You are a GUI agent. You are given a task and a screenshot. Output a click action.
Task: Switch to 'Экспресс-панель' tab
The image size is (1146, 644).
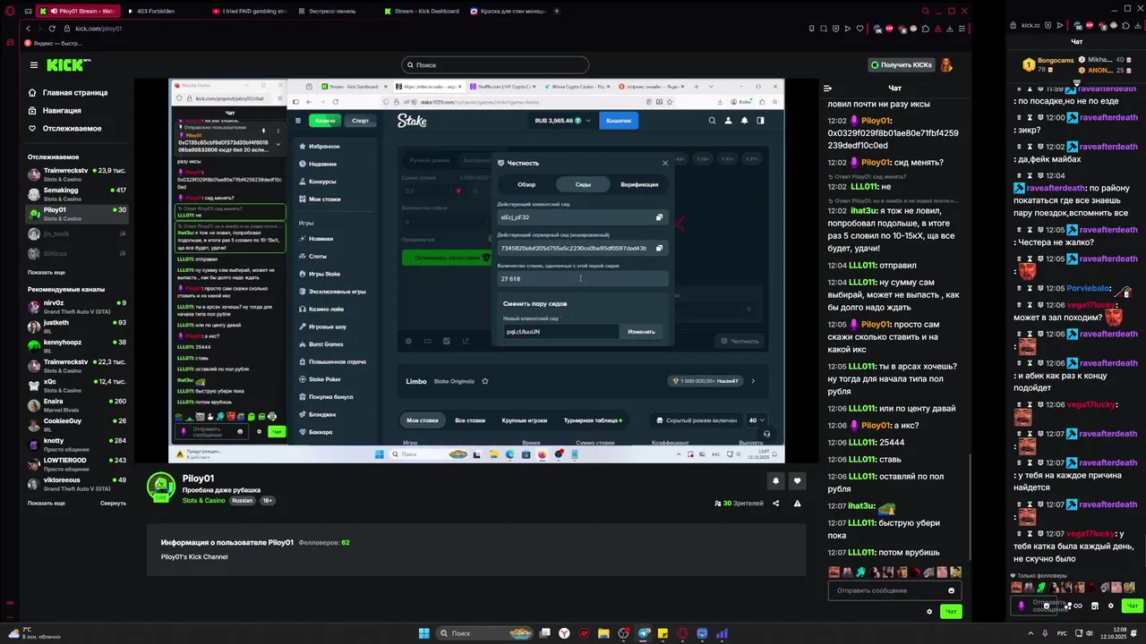(334, 11)
